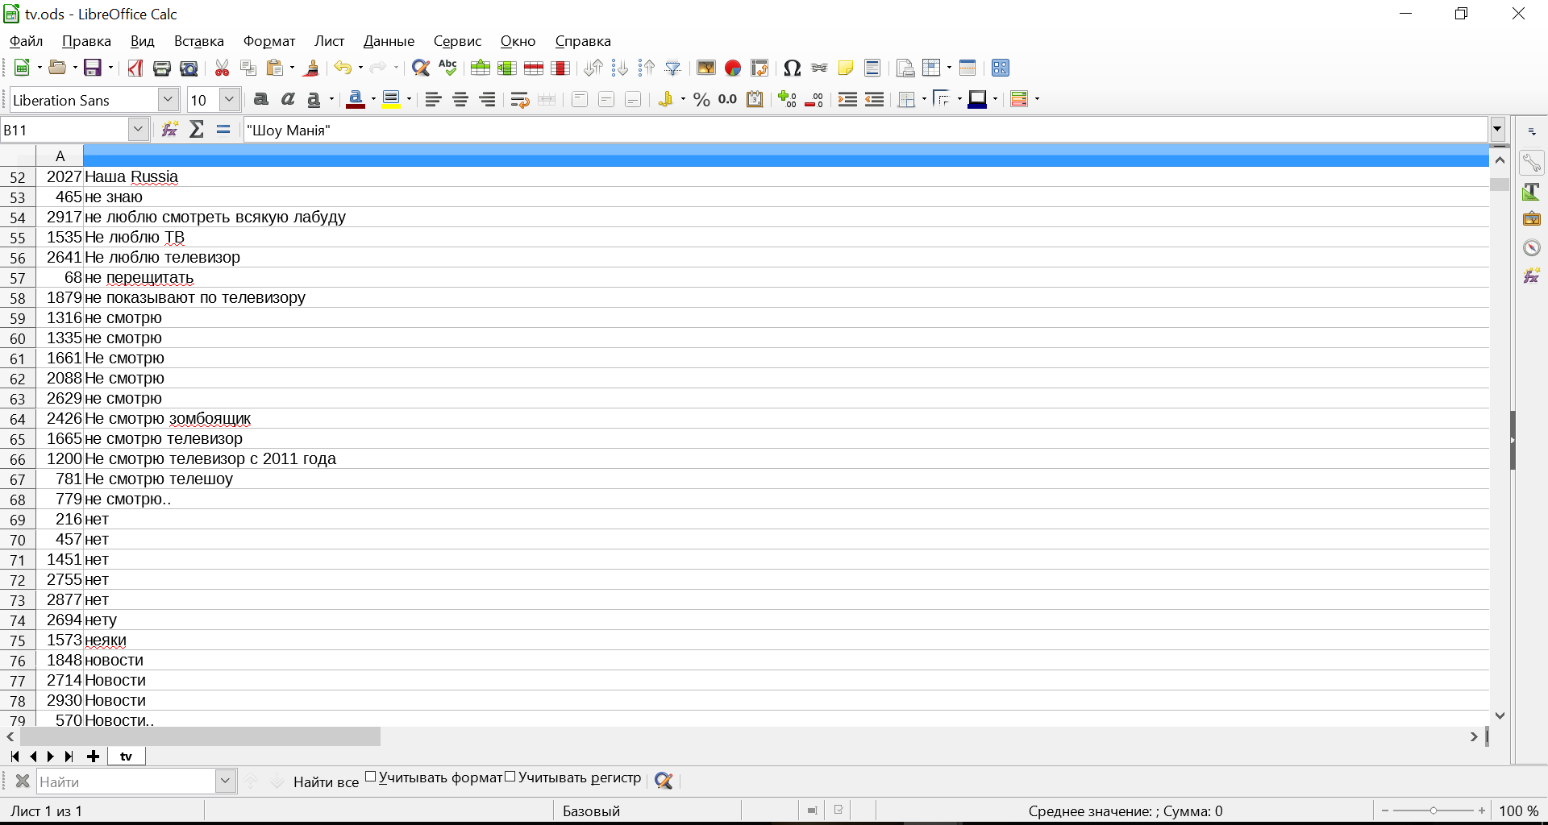The image size is (1548, 825).
Task: Insert a comment with sticky-note icon
Action: pos(846,68)
